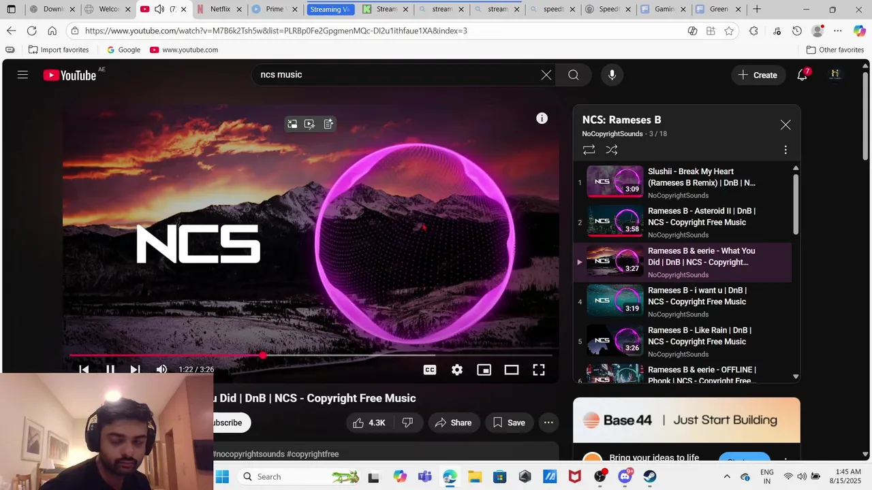The image size is (872, 490).
Task: Open the Base 44 ad banner
Action: coord(686,420)
